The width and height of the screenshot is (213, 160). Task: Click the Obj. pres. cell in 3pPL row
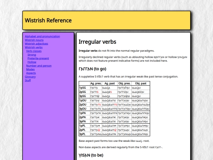[124, 134]
